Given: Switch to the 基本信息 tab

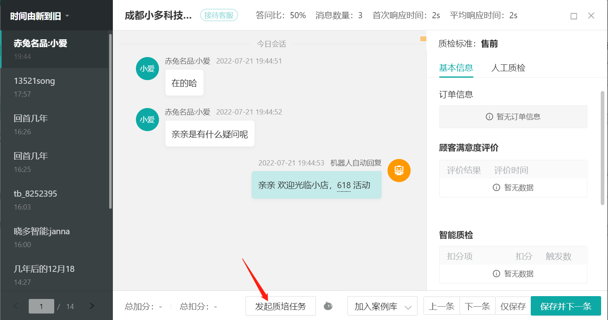Looking at the screenshot, I should click(x=456, y=68).
